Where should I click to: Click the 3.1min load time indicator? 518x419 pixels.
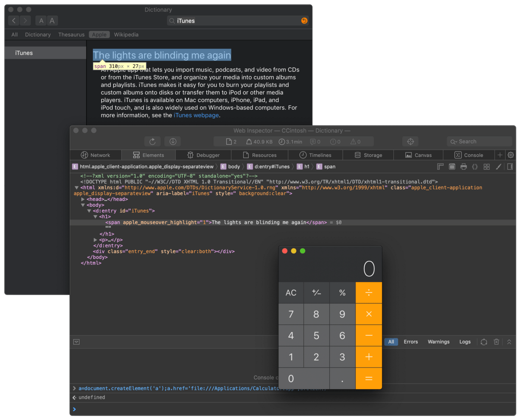[291, 142]
